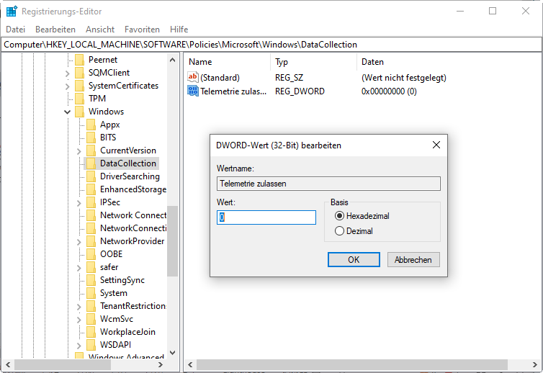Click the 0x00000000 (0) data cell
Viewport: 543px width, 373px height.
click(389, 91)
